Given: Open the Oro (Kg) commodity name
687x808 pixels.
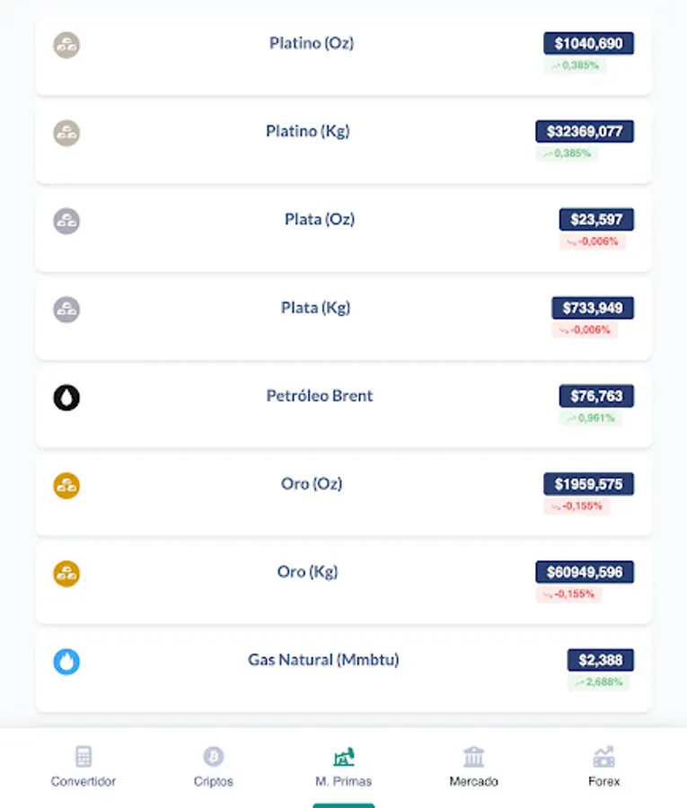Looking at the screenshot, I should tap(307, 572).
